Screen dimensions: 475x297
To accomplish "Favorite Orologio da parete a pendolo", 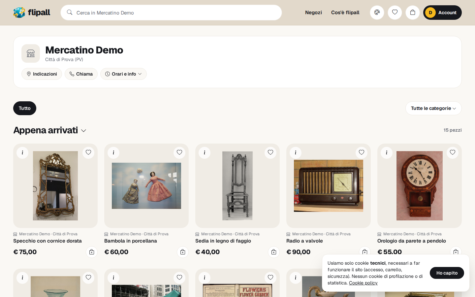I will coord(453,152).
